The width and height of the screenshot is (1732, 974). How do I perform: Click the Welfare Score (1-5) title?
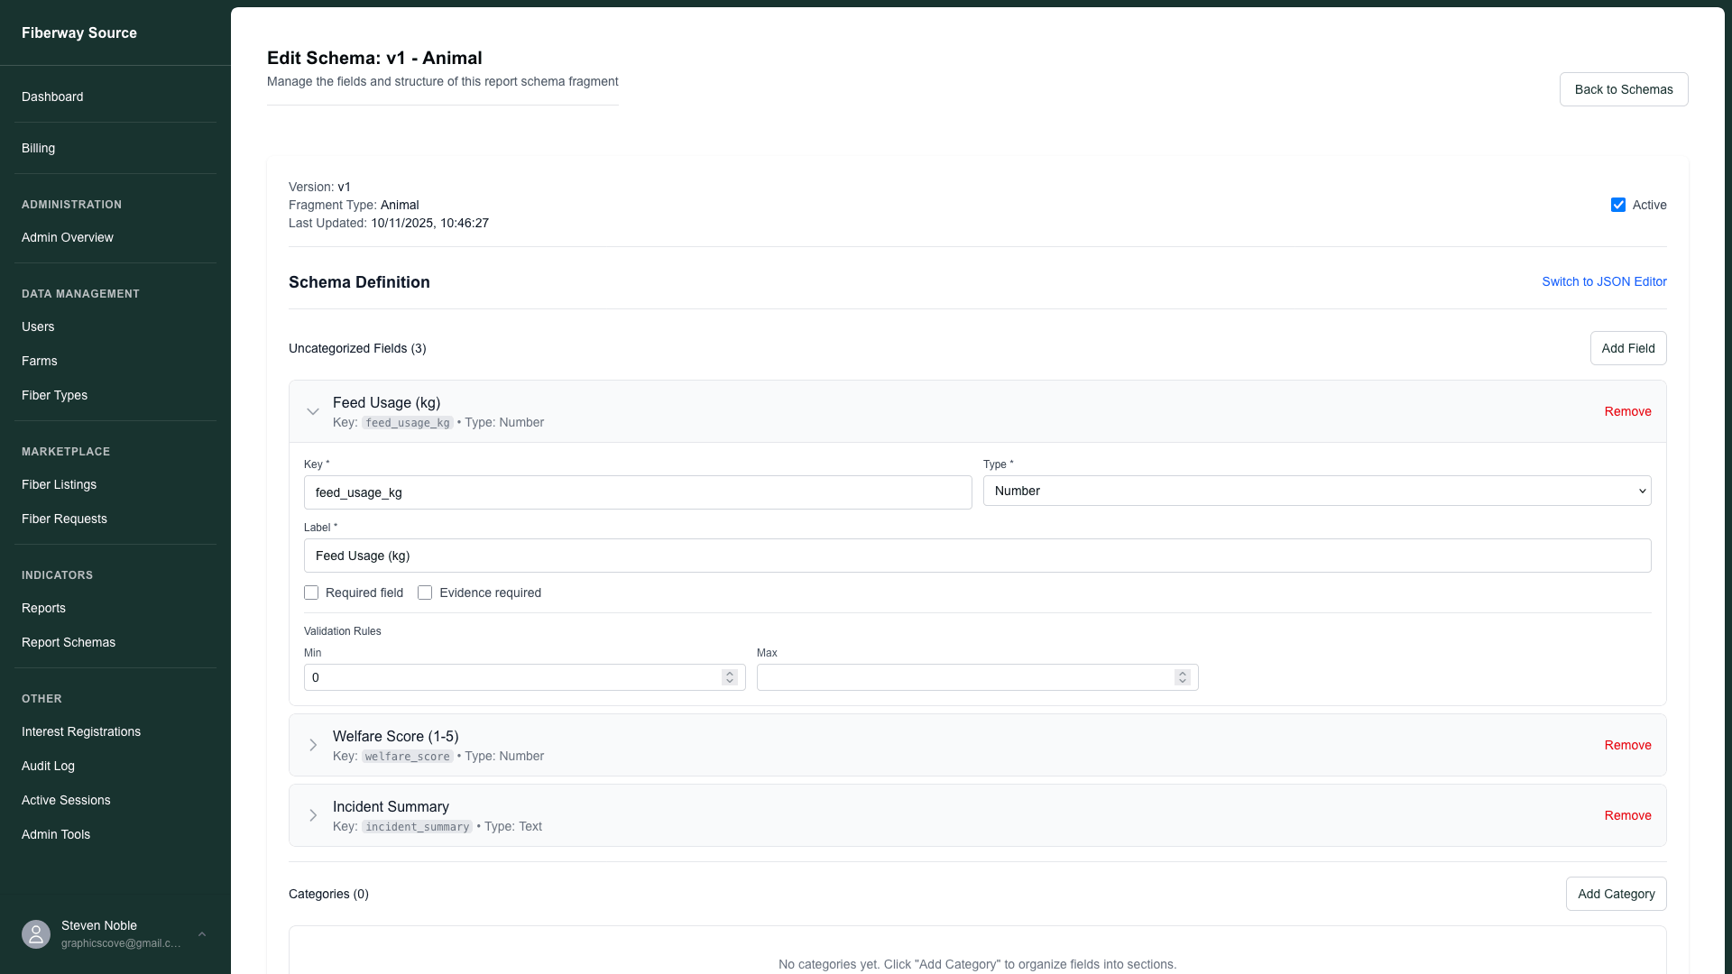pyautogui.click(x=395, y=736)
